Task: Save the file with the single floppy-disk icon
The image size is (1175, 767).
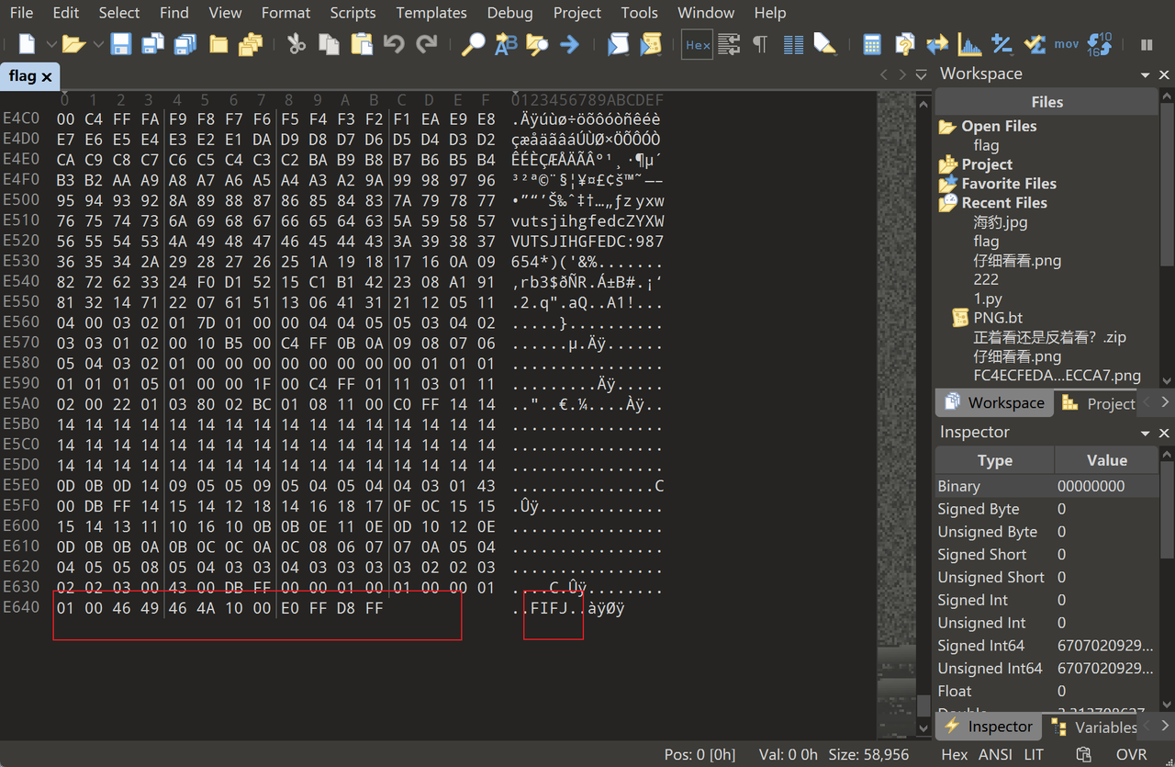Action: click(x=121, y=43)
